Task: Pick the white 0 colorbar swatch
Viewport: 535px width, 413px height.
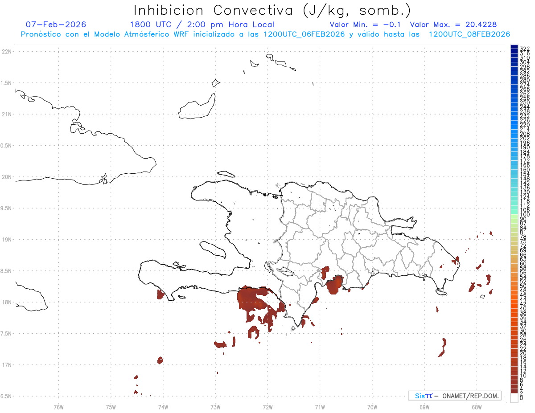Action: click(x=514, y=397)
